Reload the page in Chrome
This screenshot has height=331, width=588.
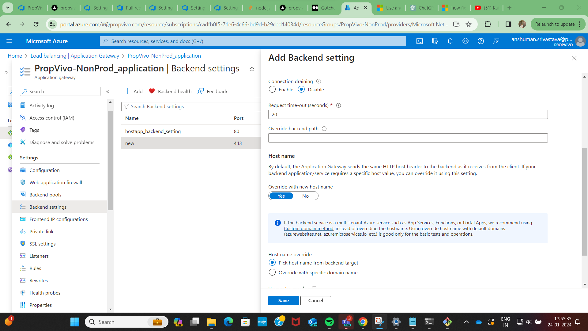36,24
